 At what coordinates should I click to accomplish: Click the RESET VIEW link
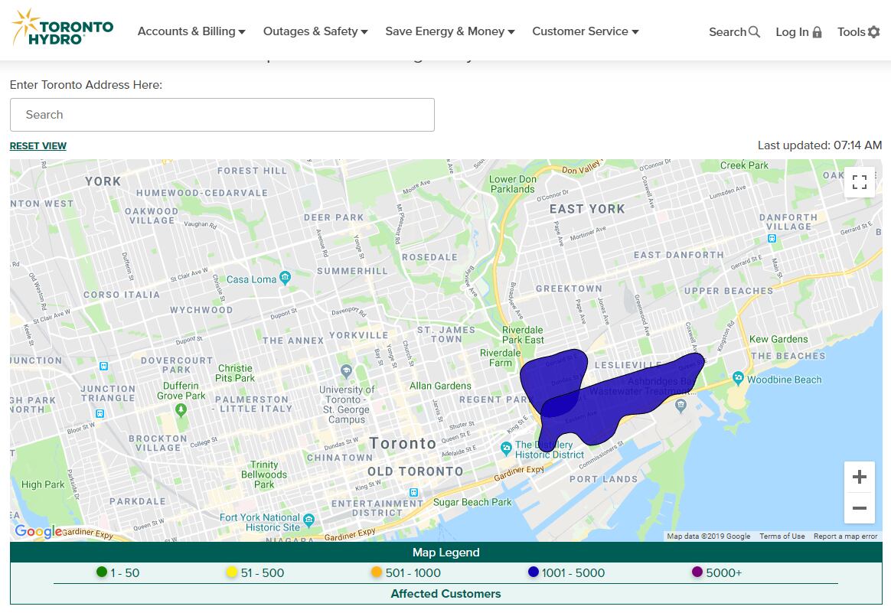coord(38,146)
